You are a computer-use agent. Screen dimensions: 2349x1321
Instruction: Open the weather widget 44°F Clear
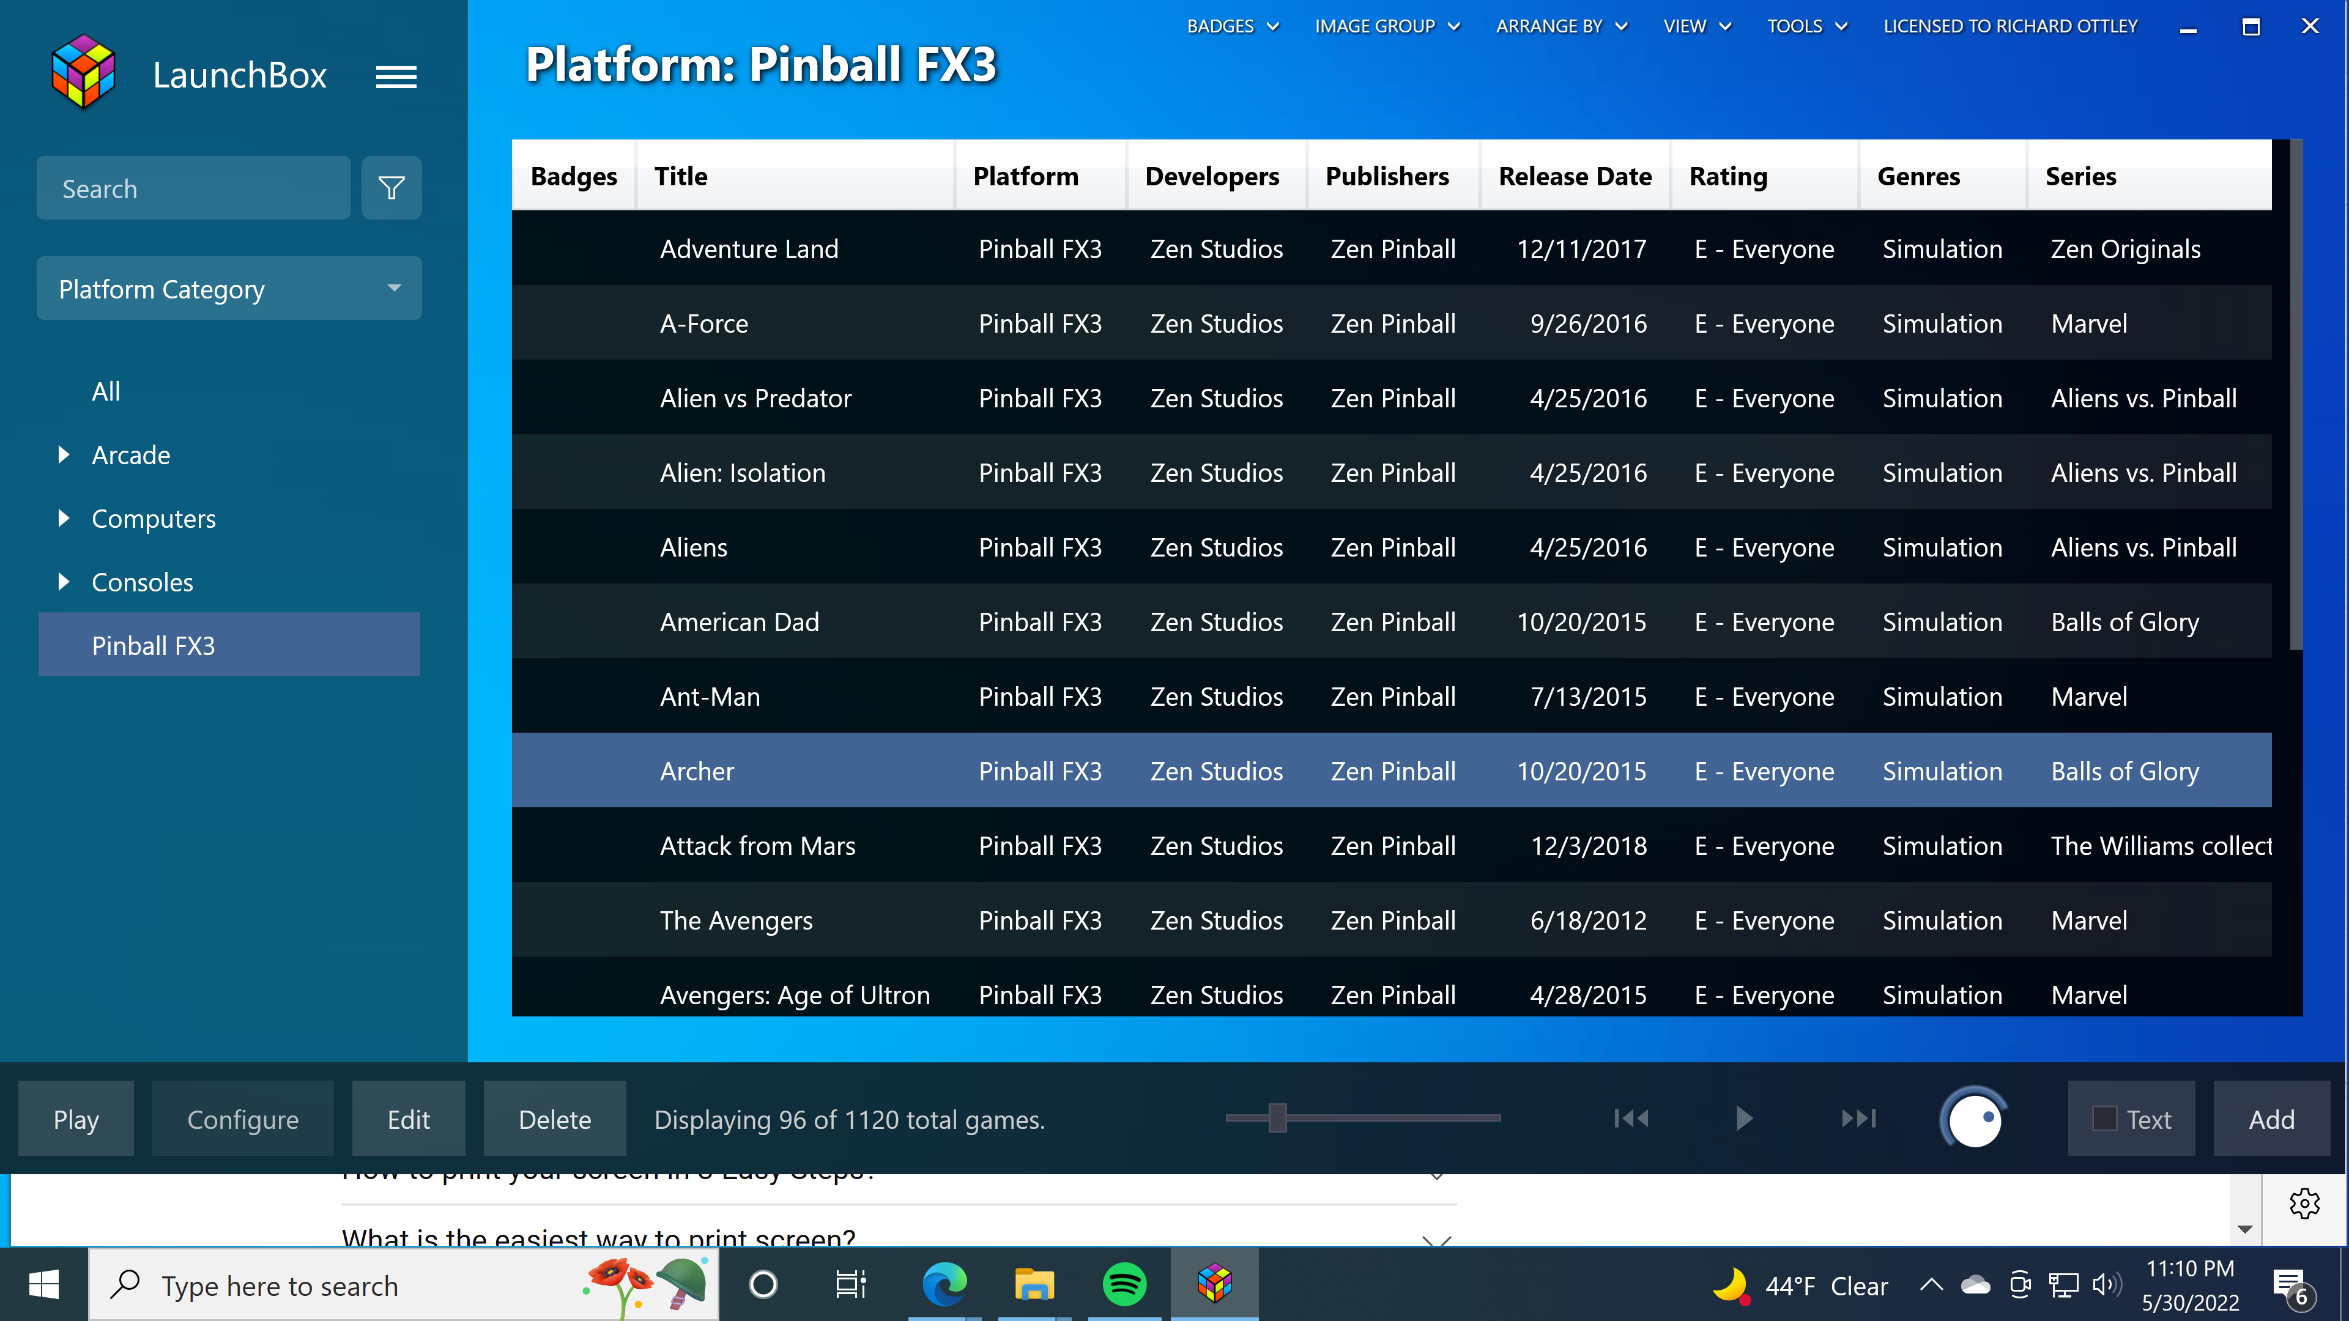pos(1800,1286)
